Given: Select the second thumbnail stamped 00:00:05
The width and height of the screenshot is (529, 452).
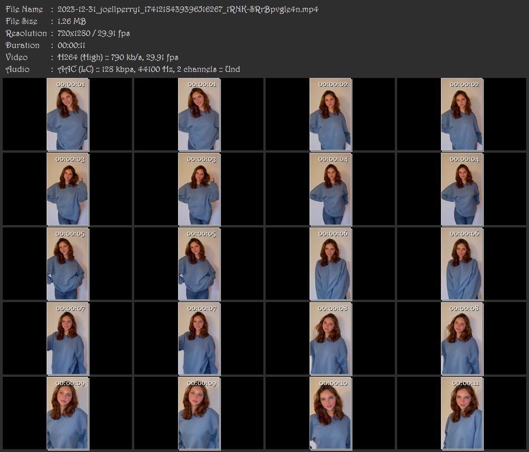Looking at the screenshot, I should [x=199, y=264].
